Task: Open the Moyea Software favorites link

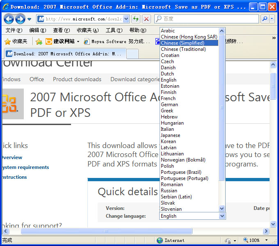Action: (x=117, y=41)
